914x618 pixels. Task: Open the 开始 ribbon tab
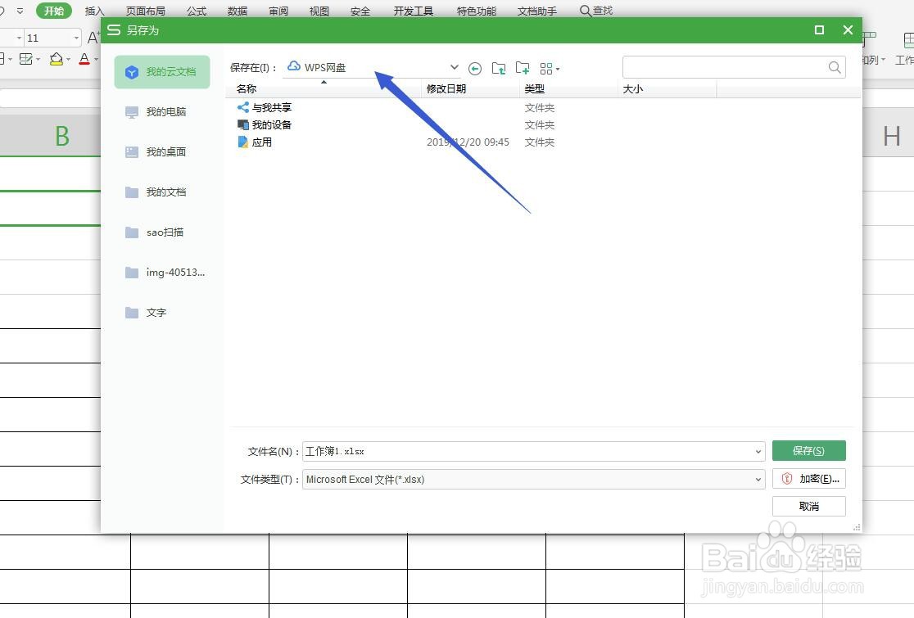pyautogui.click(x=53, y=11)
